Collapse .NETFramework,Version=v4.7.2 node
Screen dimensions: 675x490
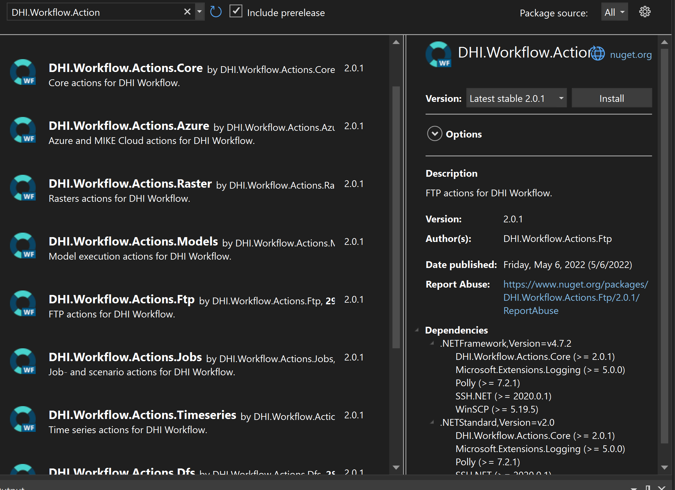pos(432,343)
